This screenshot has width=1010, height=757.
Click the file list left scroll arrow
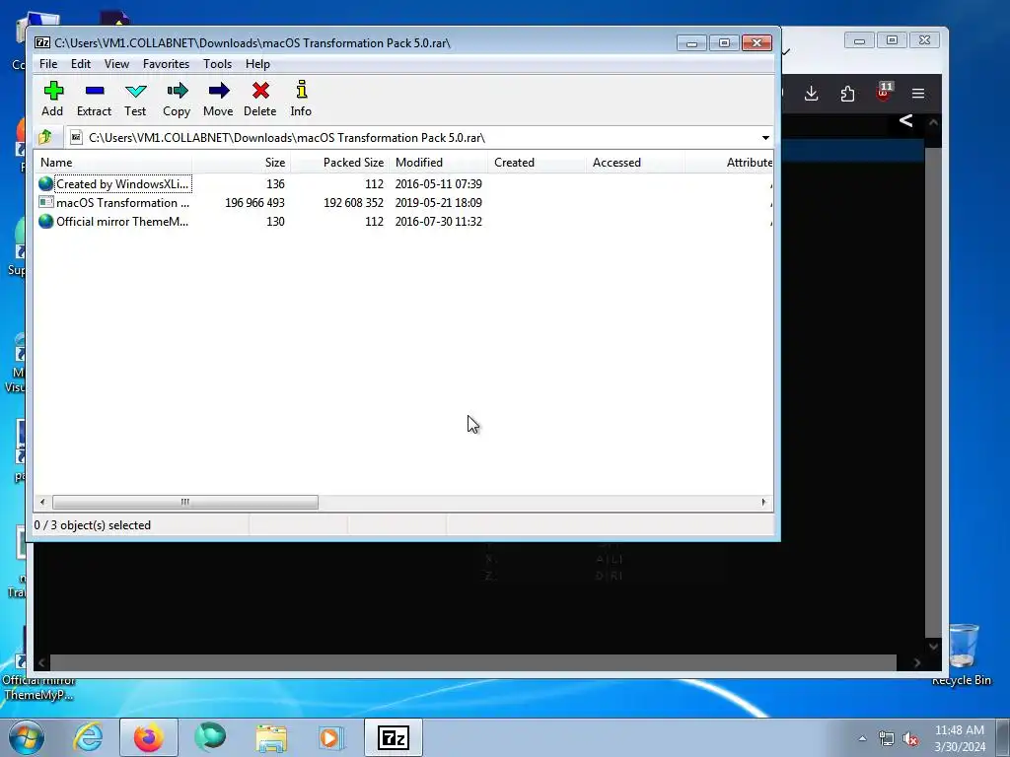(42, 502)
